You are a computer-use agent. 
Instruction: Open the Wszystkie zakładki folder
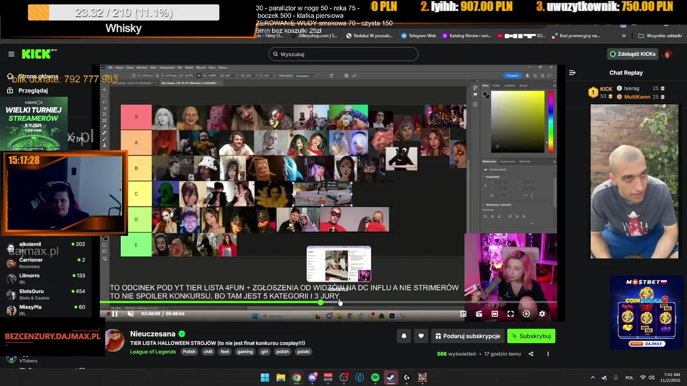click(660, 36)
